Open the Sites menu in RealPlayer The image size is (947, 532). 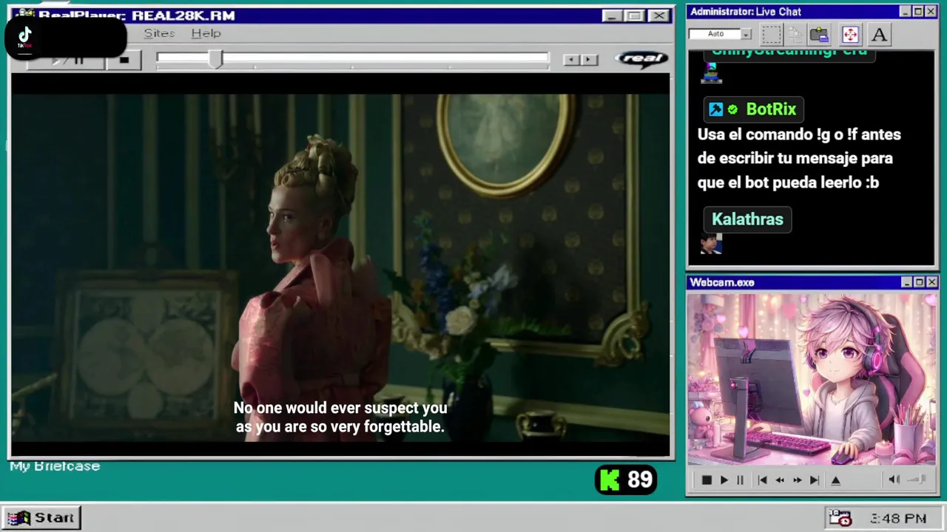click(159, 33)
